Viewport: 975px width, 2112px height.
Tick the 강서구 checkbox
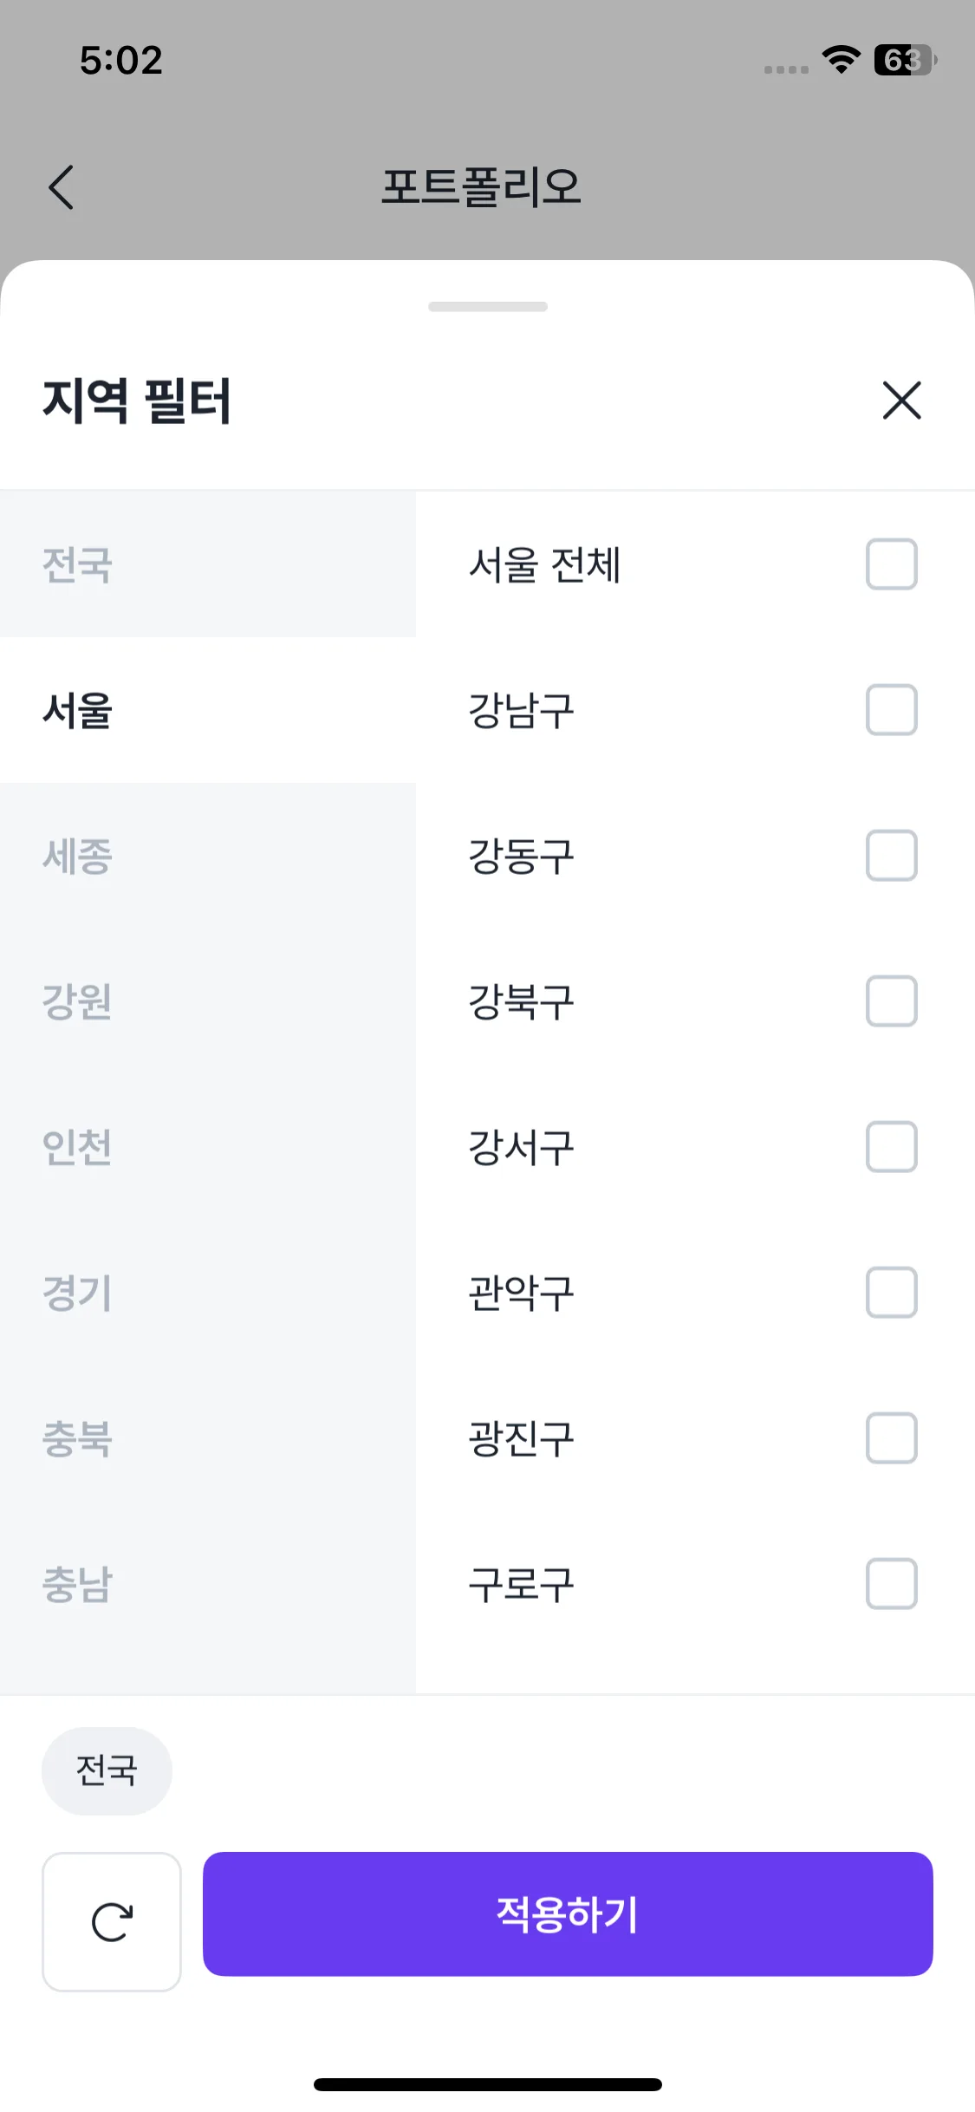[x=891, y=1147]
